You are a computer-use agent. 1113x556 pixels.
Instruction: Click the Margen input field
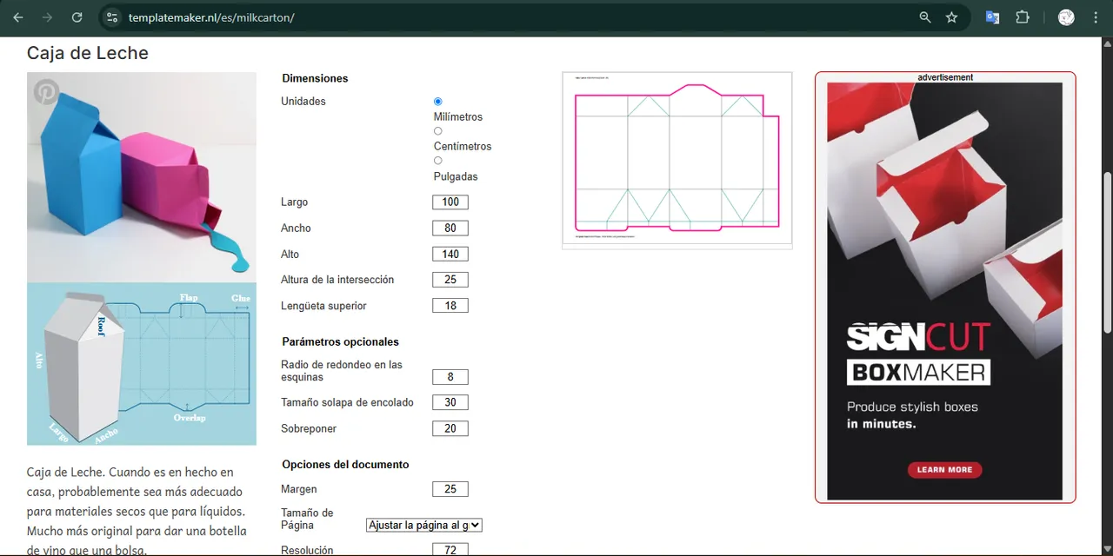[x=450, y=489]
